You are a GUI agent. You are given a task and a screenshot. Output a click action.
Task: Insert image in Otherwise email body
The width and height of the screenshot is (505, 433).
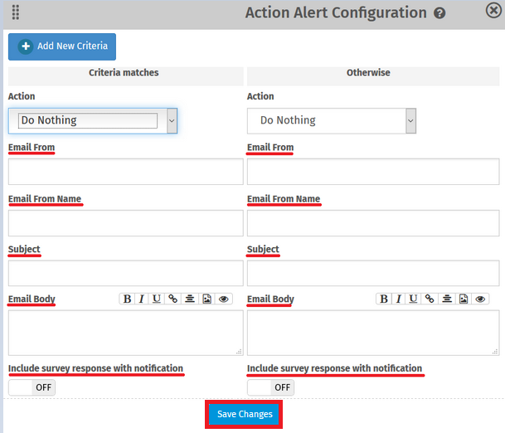[x=464, y=299]
